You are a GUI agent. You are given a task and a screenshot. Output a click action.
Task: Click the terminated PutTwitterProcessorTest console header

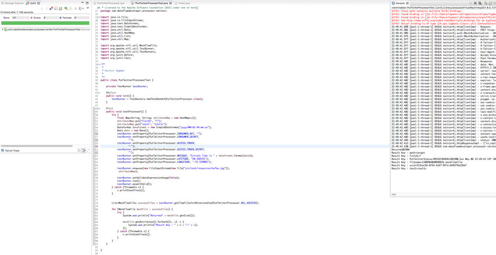[x=443, y=7]
